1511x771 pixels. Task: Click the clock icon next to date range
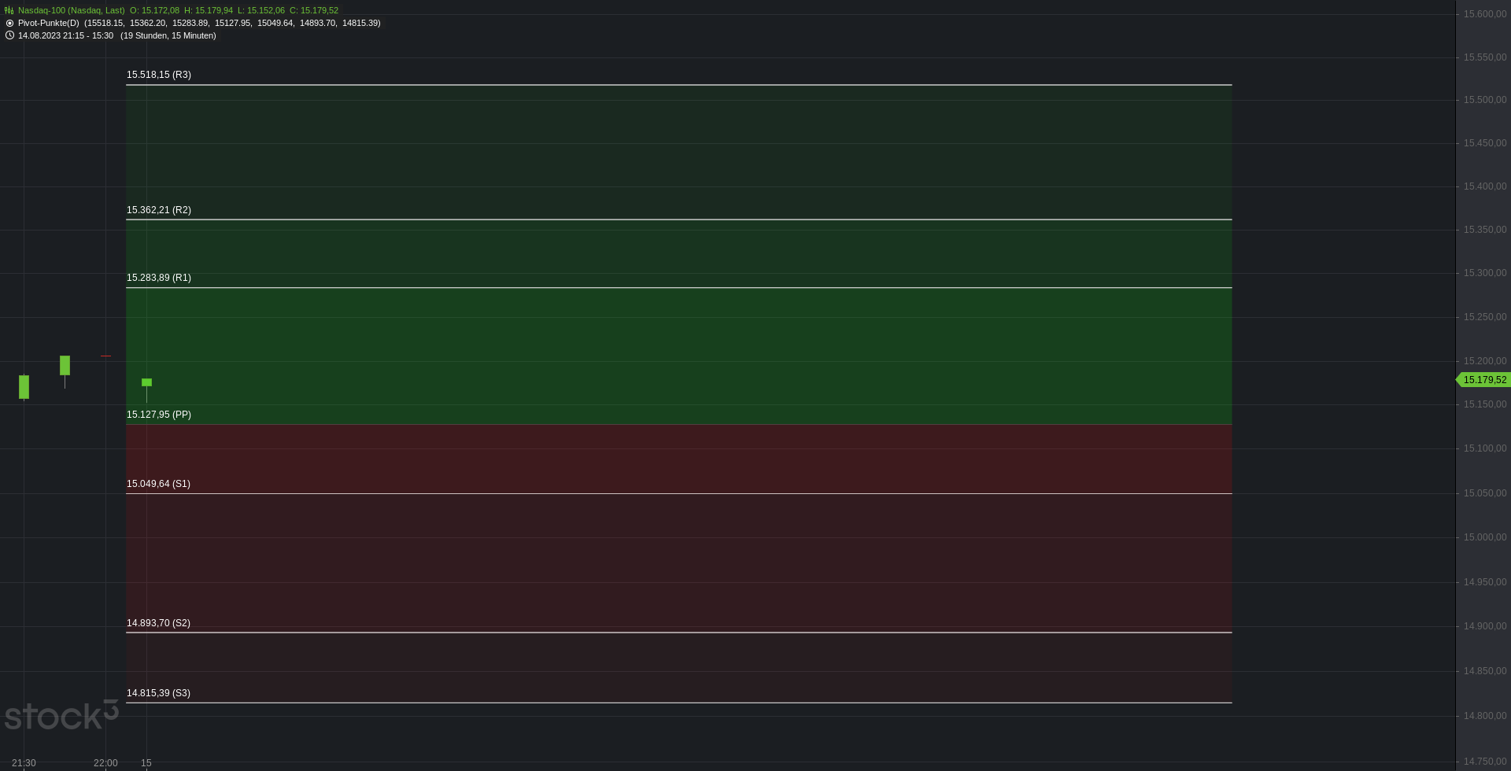tap(9, 35)
